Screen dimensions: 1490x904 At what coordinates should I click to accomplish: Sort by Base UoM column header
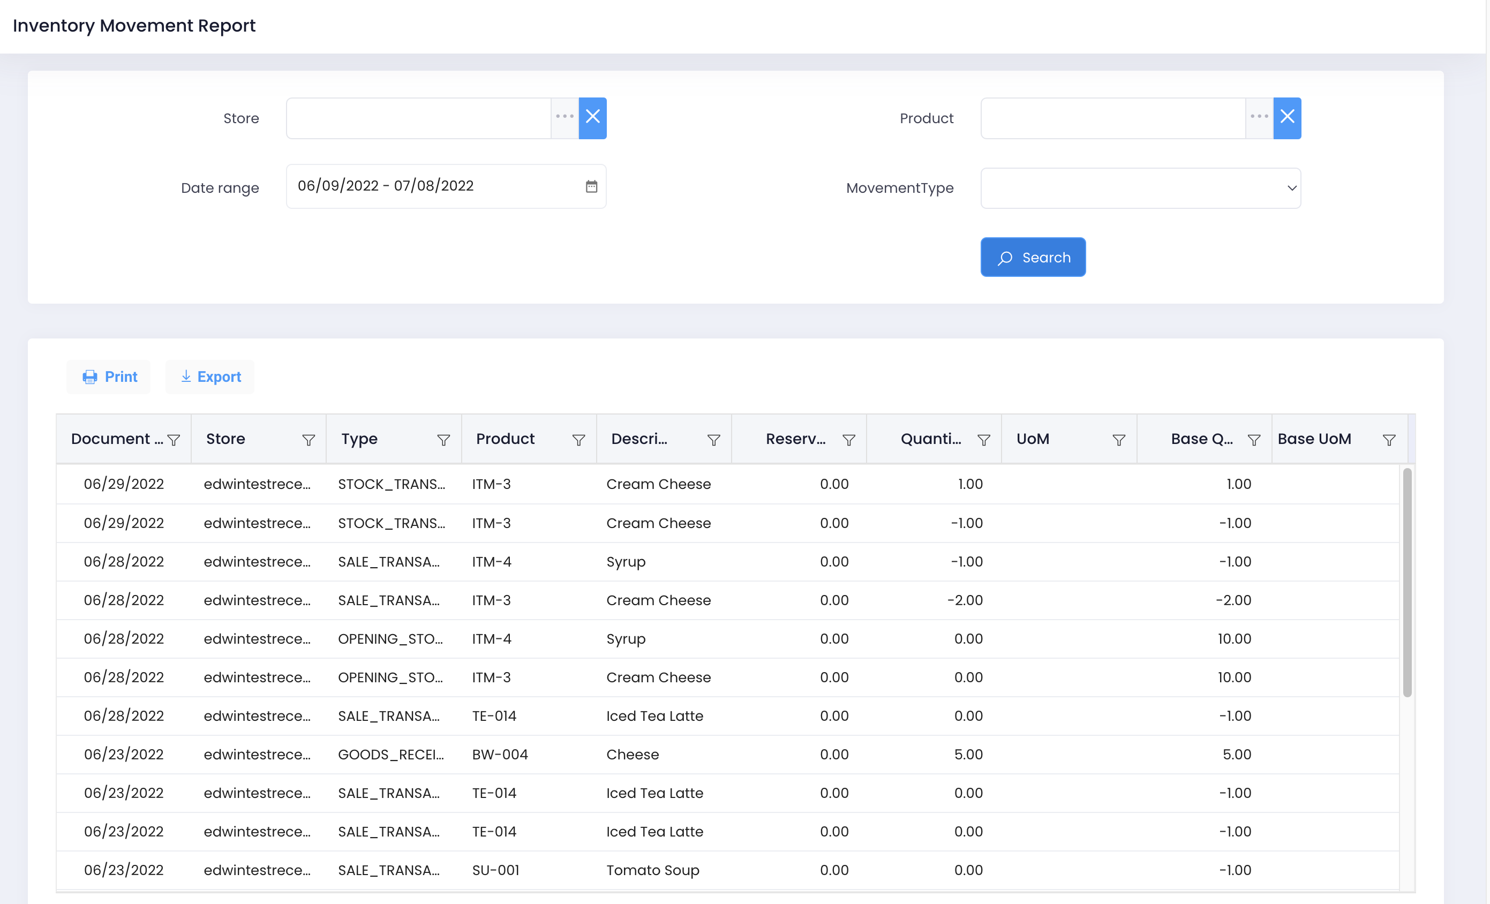pyautogui.click(x=1314, y=439)
